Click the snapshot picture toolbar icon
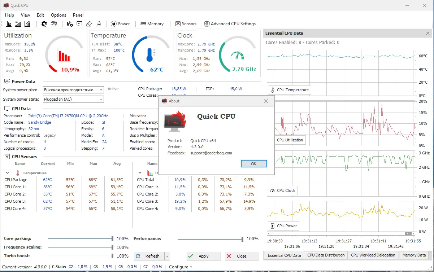This screenshot has height=272, width=434. 54,24
